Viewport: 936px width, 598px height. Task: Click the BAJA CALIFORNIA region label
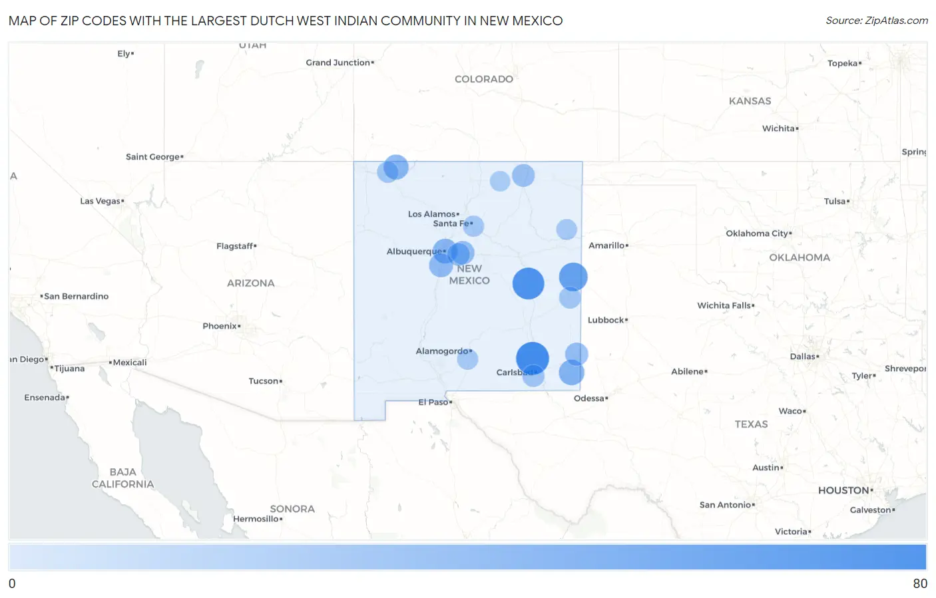pos(122,478)
